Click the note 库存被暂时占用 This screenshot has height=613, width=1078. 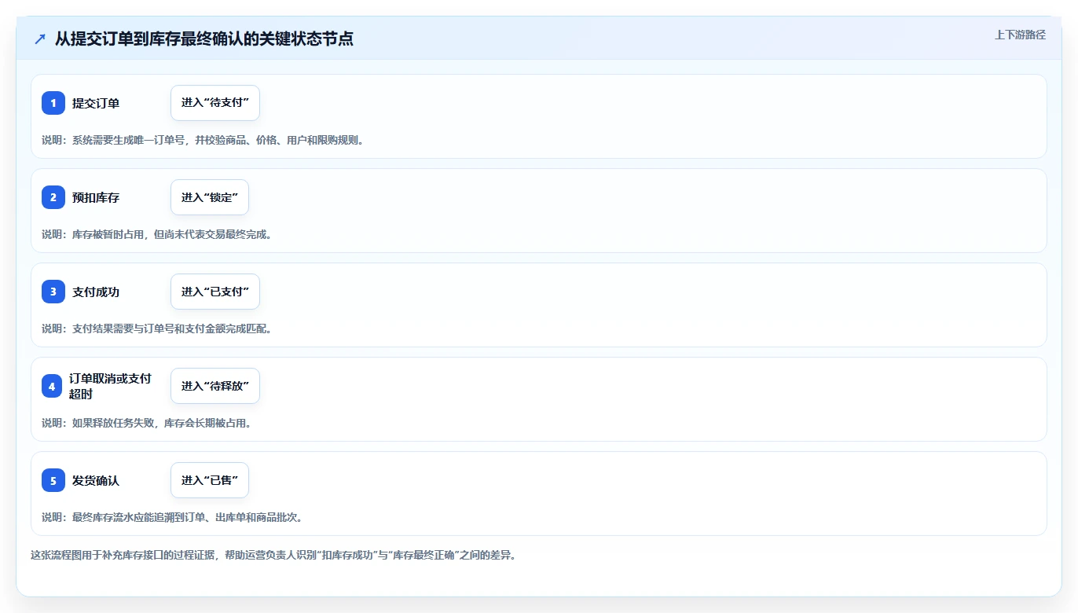pos(156,234)
